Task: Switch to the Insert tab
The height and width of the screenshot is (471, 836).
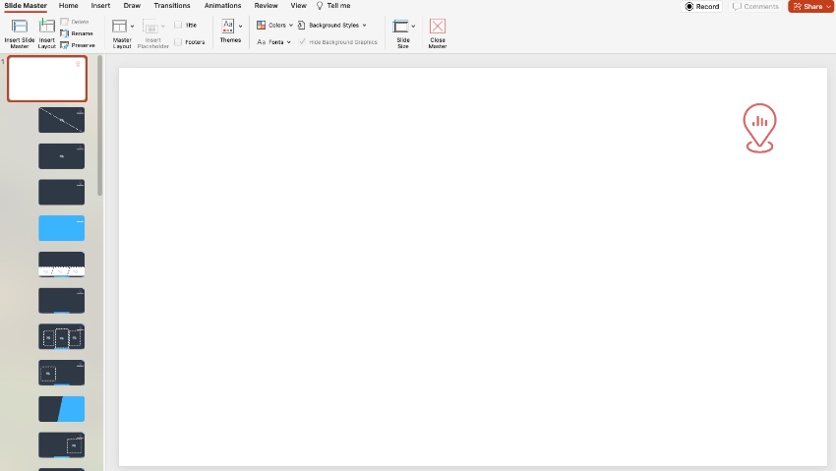Action: (x=100, y=5)
